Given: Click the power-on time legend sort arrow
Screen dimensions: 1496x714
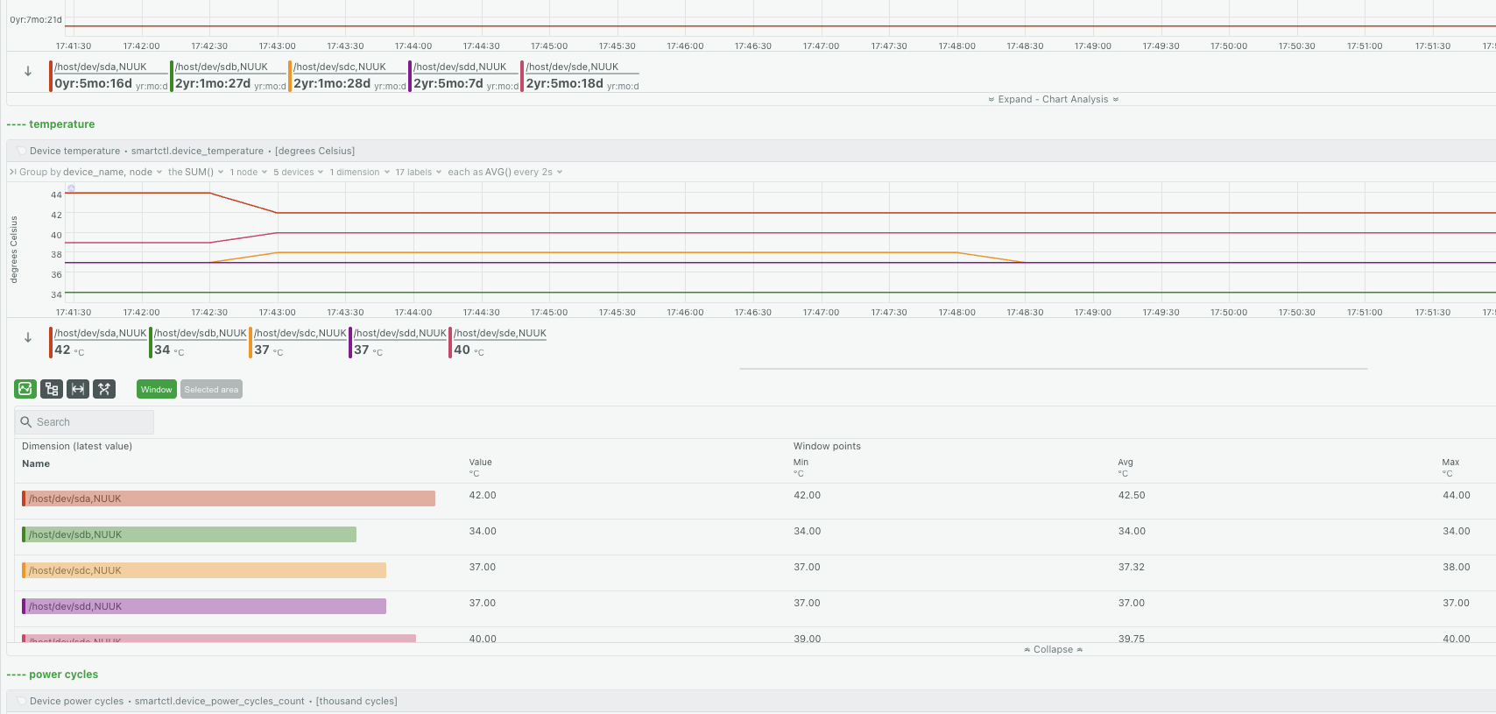Looking at the screenshot, I should click(28, 71).
